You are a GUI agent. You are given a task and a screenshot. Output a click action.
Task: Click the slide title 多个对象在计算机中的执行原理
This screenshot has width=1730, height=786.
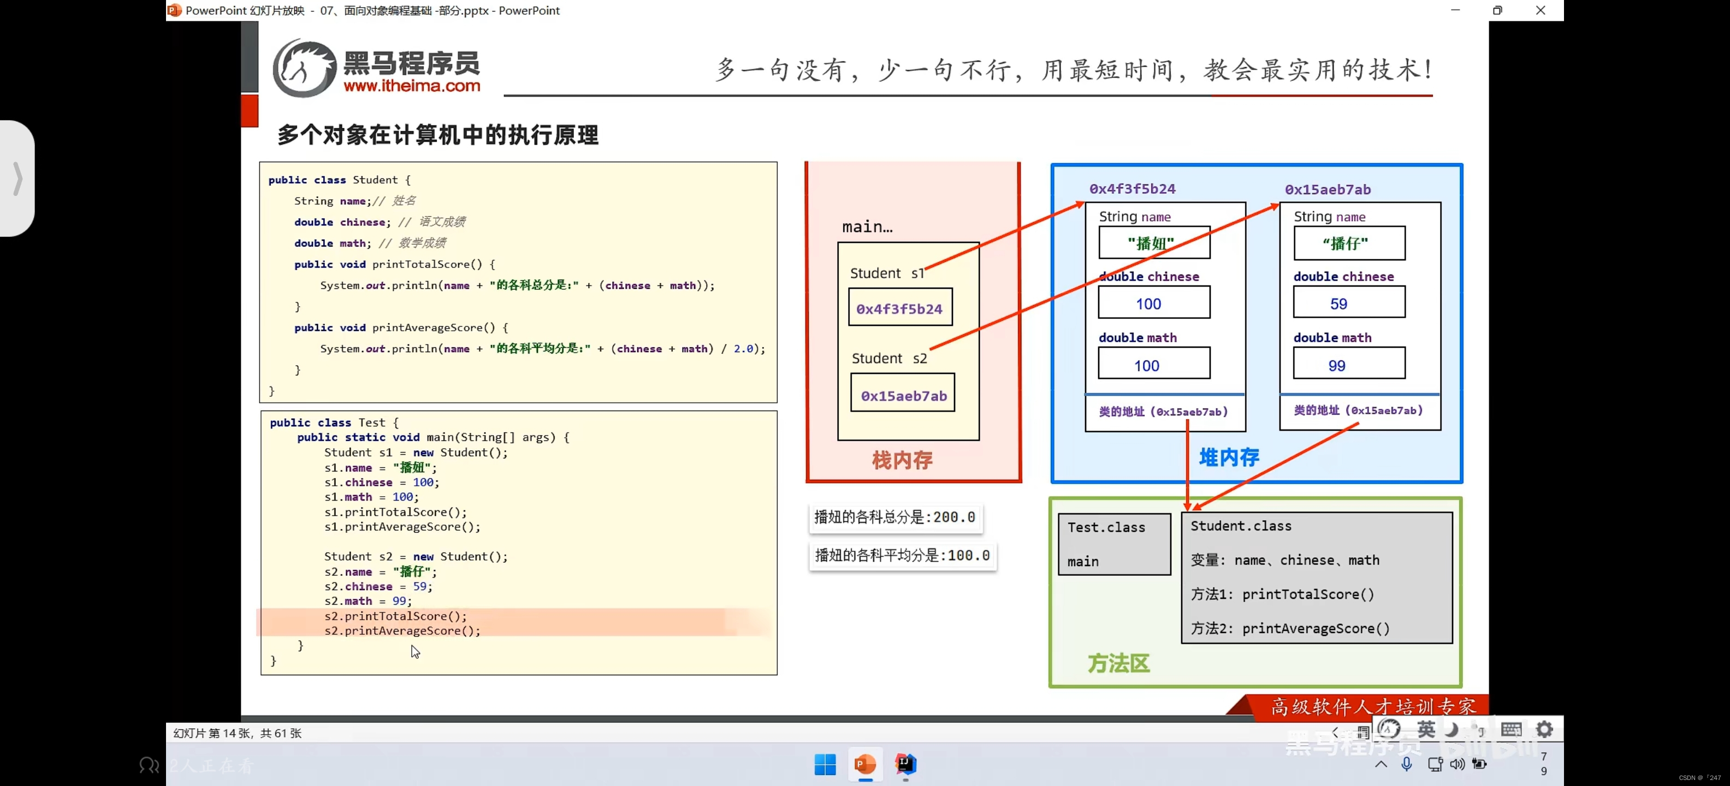pyautogui.click(x=438, y=135)
